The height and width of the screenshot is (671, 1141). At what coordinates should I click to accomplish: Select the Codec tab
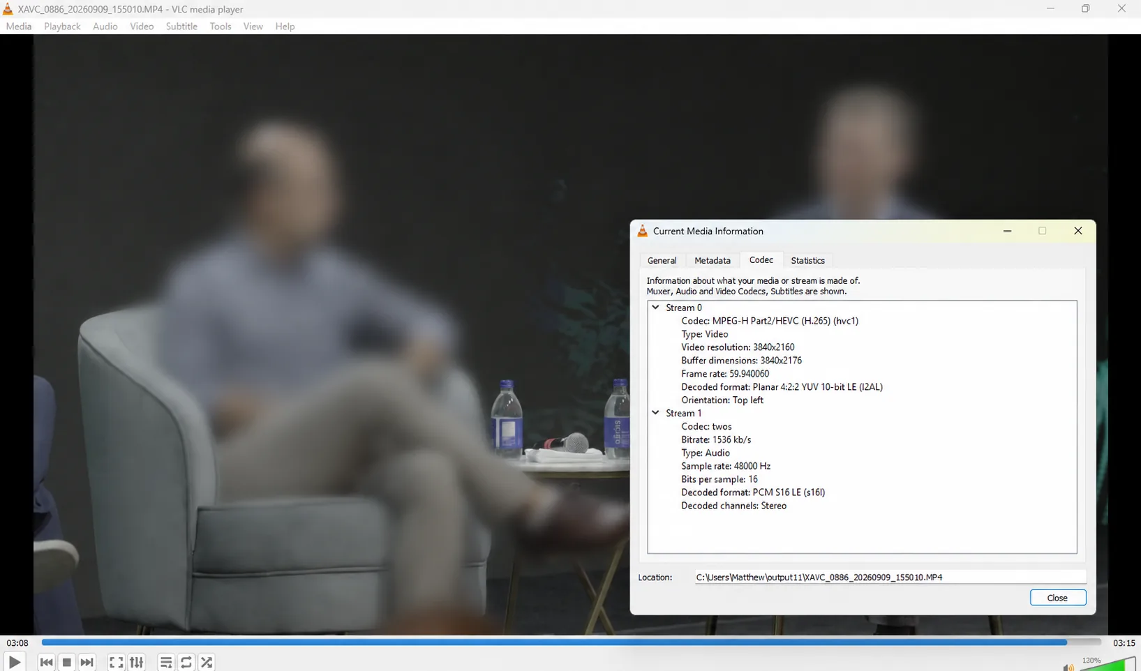tap(761, 259)
